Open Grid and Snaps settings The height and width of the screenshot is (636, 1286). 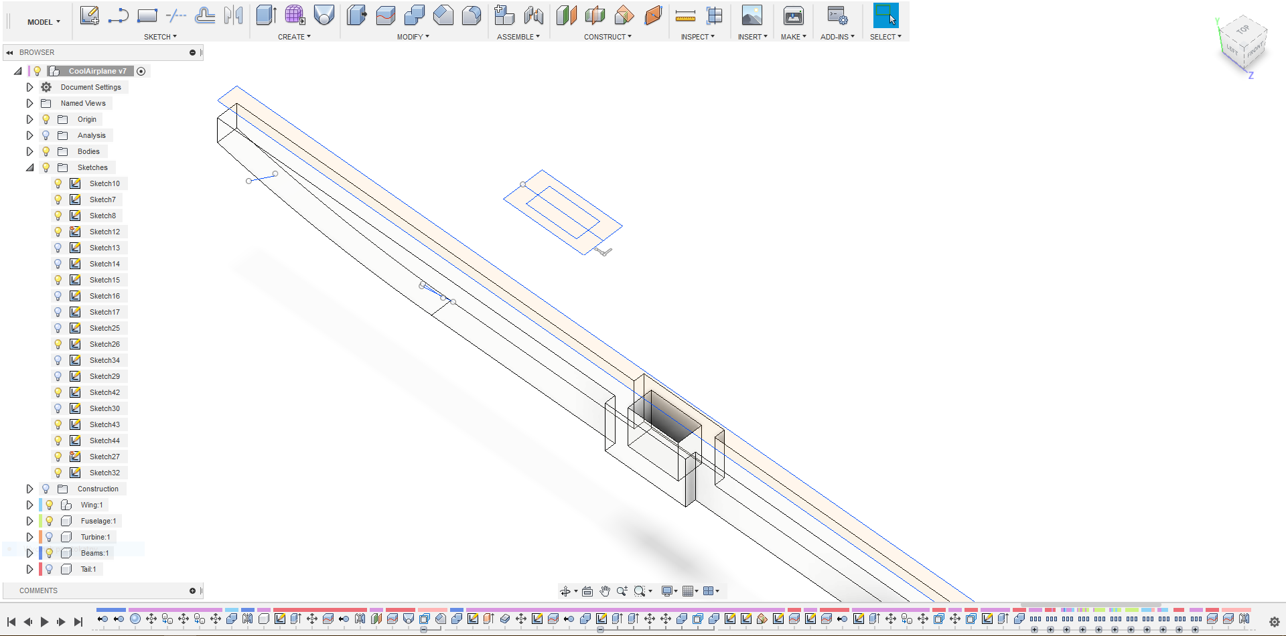pyautogui.click(x=688, y=591)
